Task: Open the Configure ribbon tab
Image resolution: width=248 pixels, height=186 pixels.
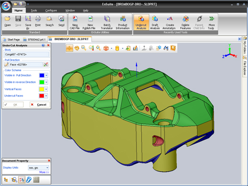Action: [51, 11]
